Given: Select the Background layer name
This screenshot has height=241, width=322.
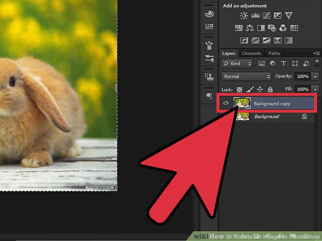Looking at the screenshot, I should [x=267, y=116].
